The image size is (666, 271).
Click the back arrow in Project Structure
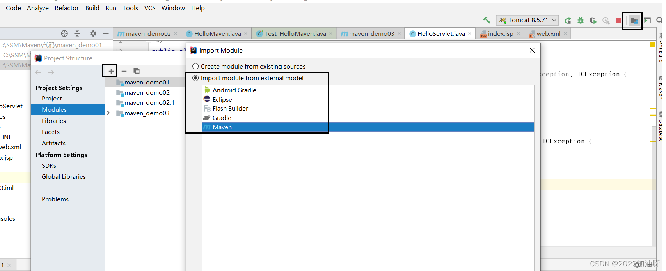click(x=38, y=72)
